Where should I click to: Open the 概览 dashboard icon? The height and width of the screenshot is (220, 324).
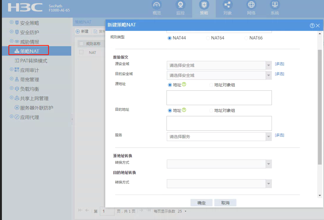pos(157,5)
